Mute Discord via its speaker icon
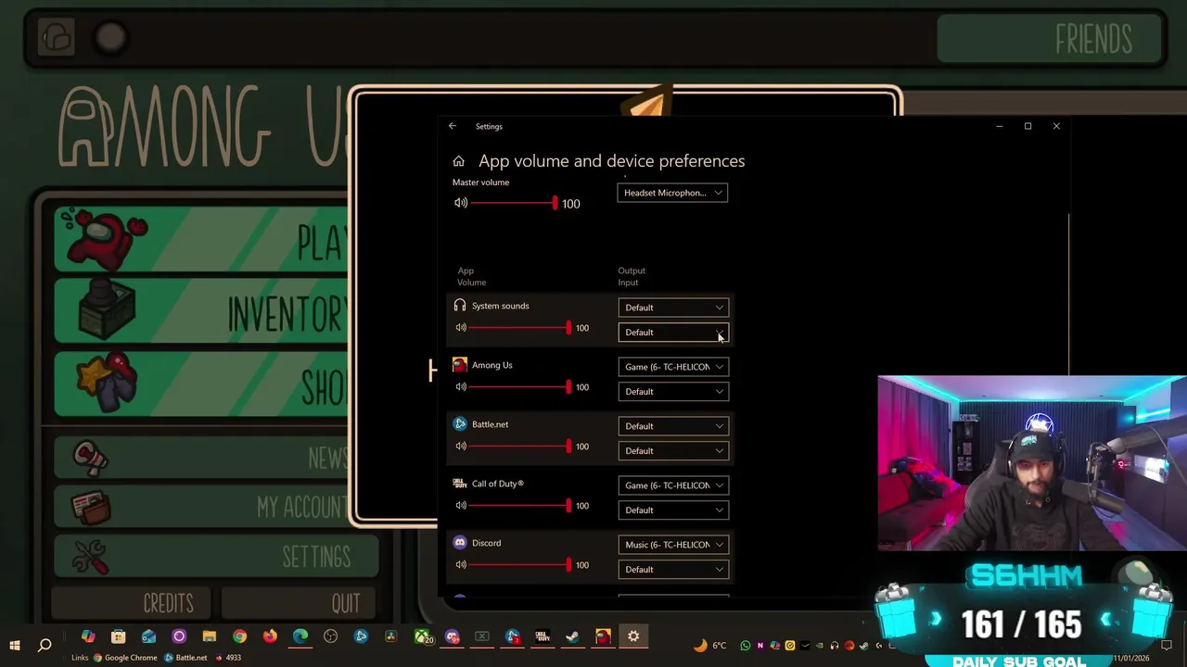The height and width of the screenshot is (667, 1187). tap(461, 565)
